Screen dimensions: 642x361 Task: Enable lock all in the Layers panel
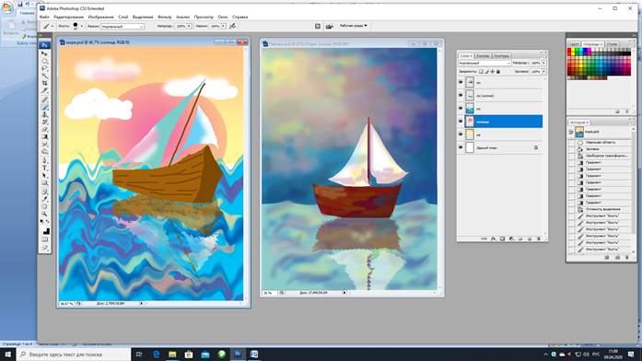point(498,72)
